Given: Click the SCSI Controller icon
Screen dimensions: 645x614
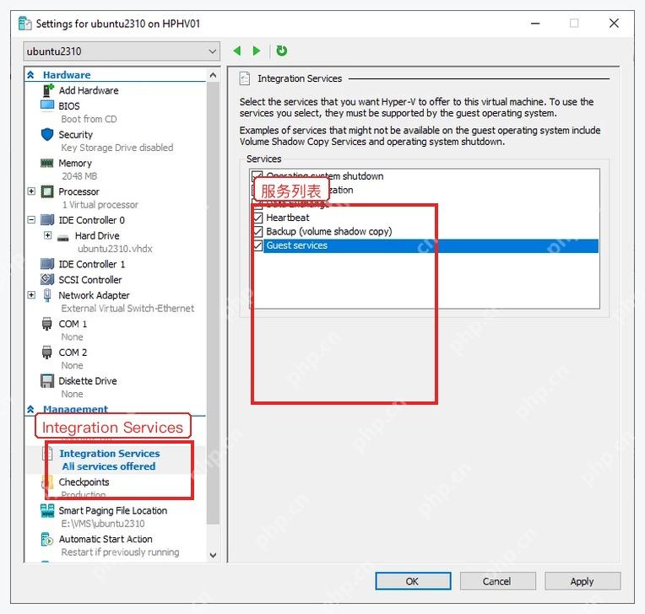Looking at the screenshot, I should [x=47, y=279].
